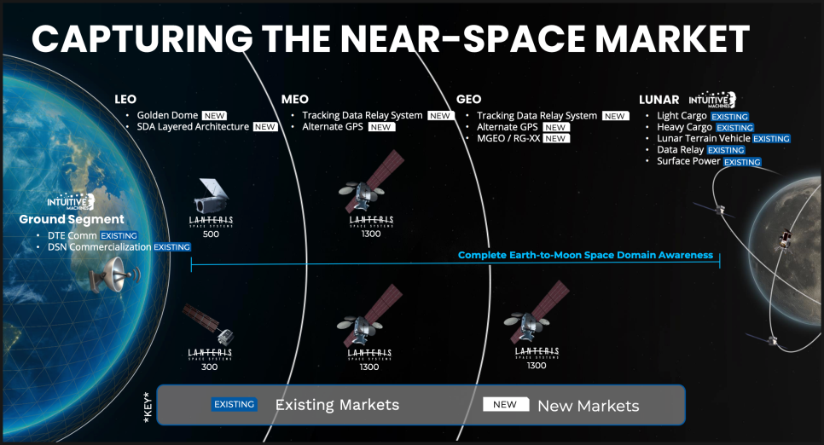Click the NEW badge in the key
The image size is (824, 445).
(506, 404)
